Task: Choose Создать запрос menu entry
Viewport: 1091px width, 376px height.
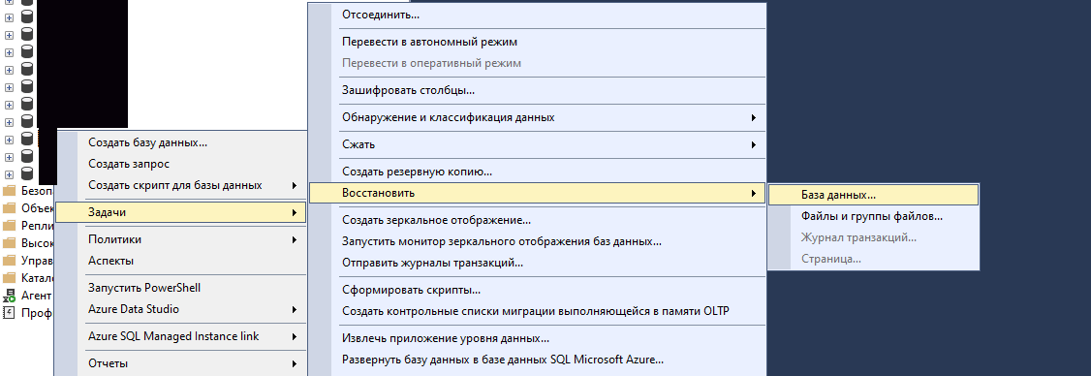Action: tap(180, 165)
